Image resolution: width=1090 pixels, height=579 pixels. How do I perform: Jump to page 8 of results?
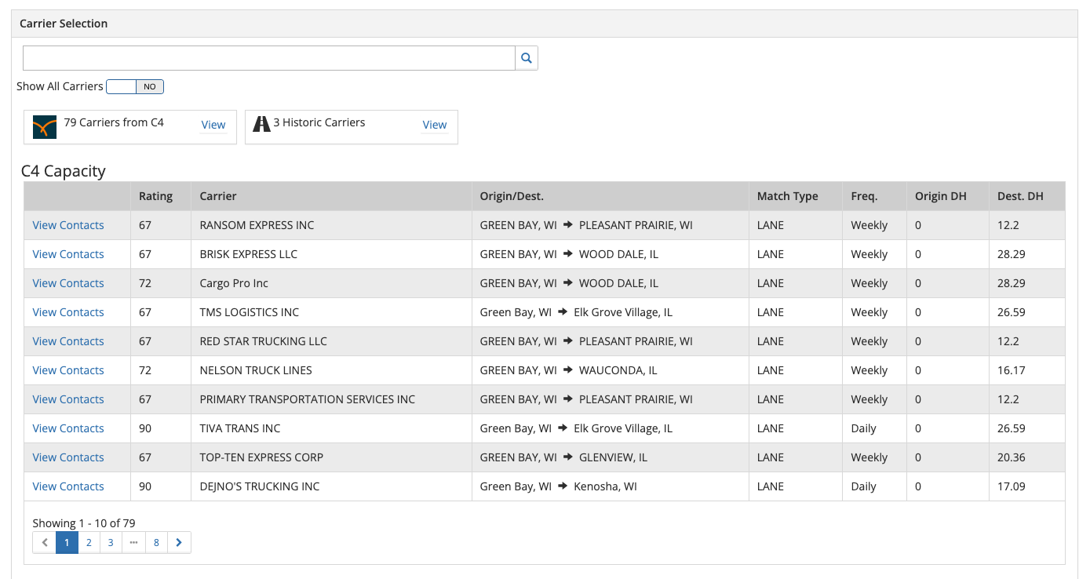pos(156,543)
